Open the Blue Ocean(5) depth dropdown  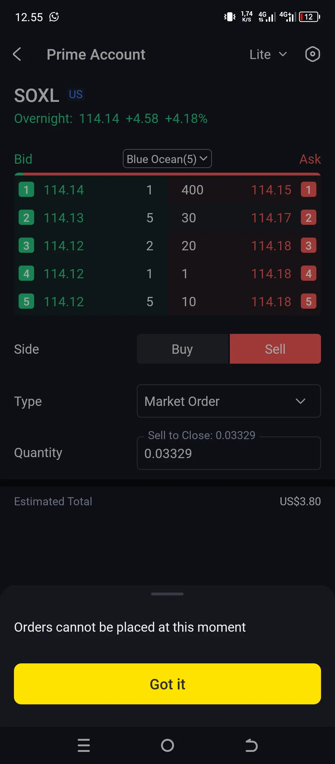[167, 159]
